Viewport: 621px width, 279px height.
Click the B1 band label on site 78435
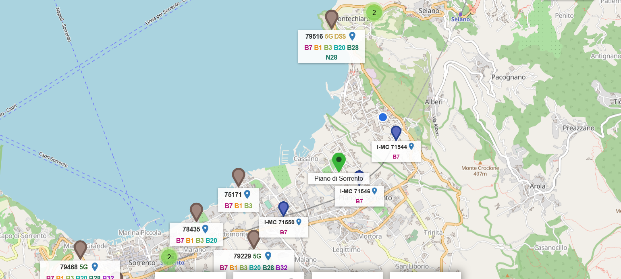pos(190,241)
